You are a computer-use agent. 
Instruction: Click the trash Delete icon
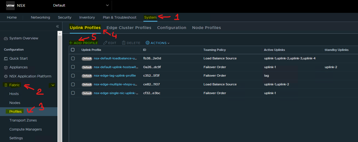click(x=124, y=43)
